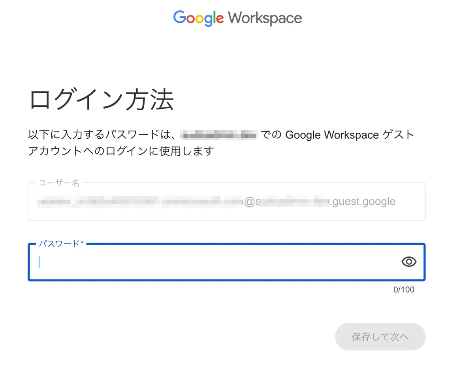This screenshot has height=383, width=474.
Task: Click the blurred domain name in description
Action: 218,135
